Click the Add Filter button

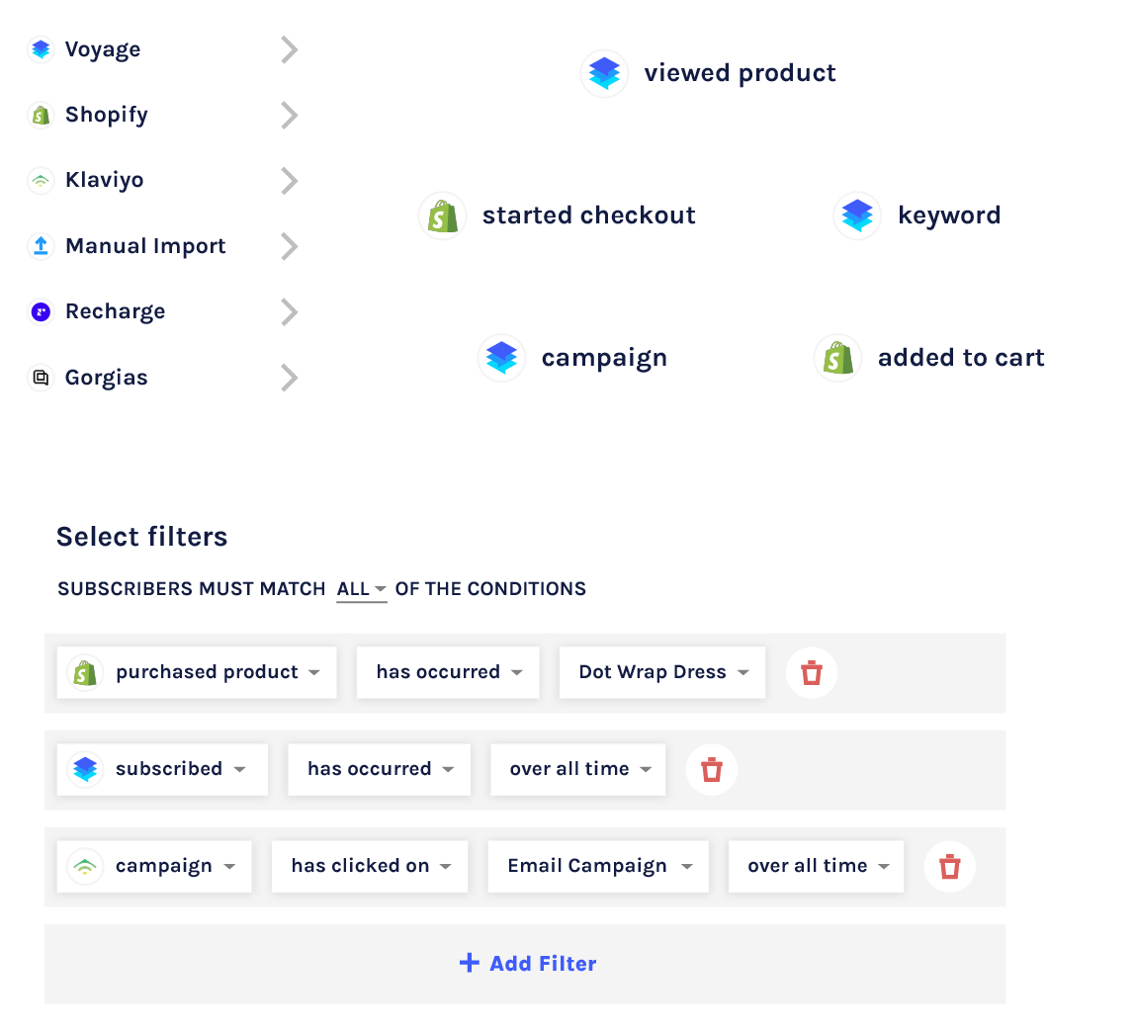click(527, 964)
